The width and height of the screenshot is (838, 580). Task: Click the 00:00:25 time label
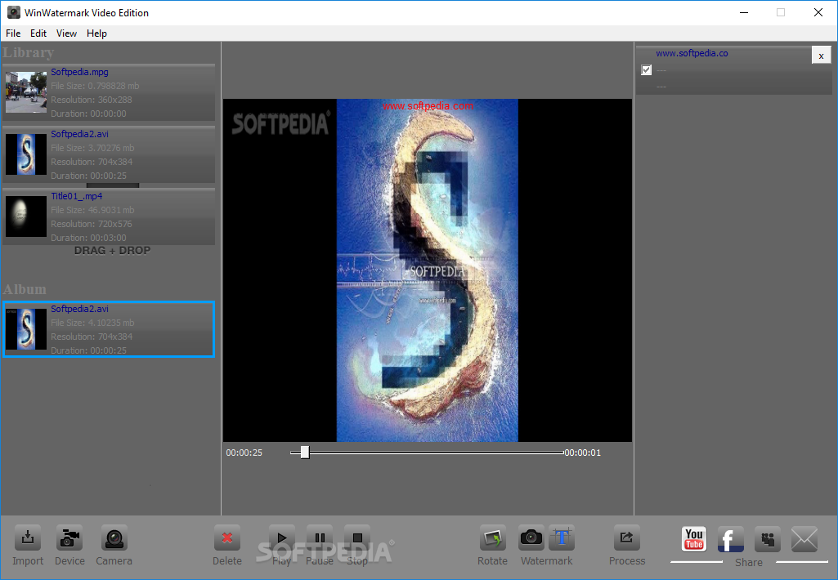244,453
